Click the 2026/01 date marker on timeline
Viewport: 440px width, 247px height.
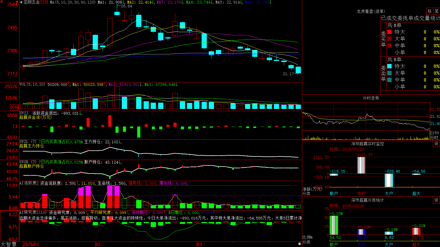31,244
